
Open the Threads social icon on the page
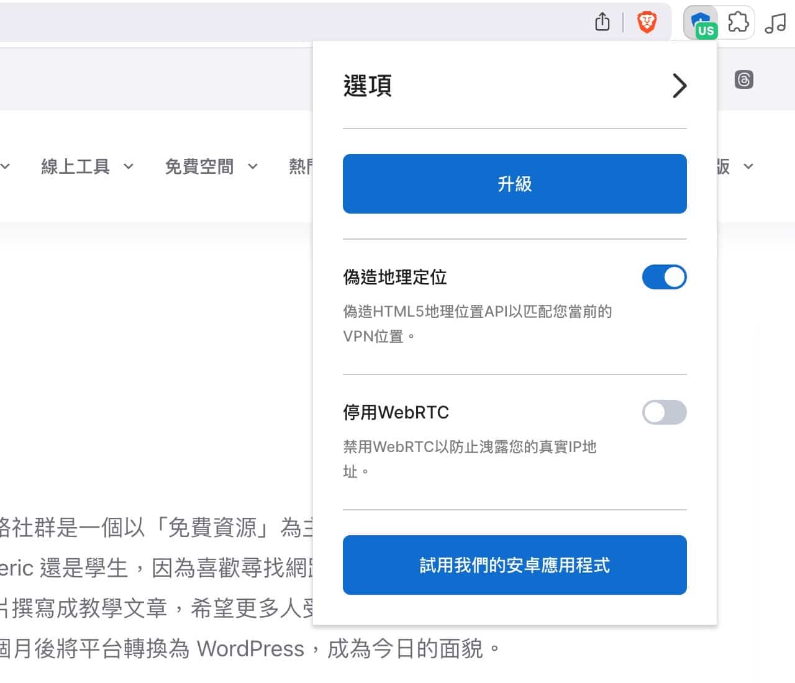pos(743,79)
